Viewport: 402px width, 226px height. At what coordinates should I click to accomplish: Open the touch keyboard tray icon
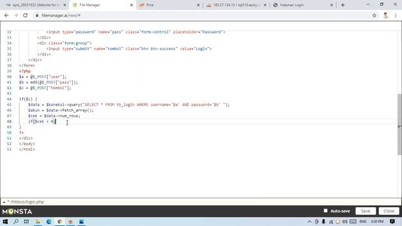click(x=353, y=222)
